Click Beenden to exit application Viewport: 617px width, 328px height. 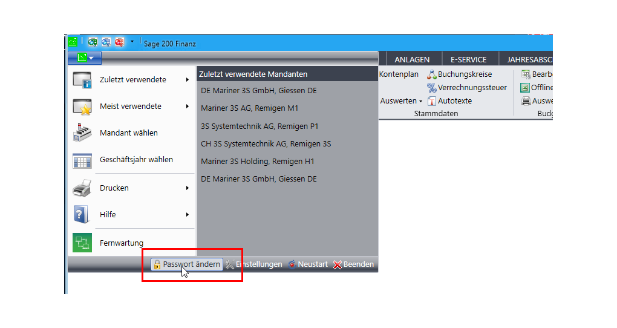(x=353, y=264)
